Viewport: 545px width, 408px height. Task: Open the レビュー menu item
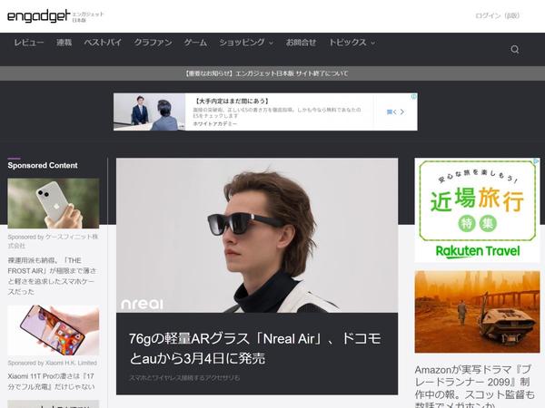(29, 43)
